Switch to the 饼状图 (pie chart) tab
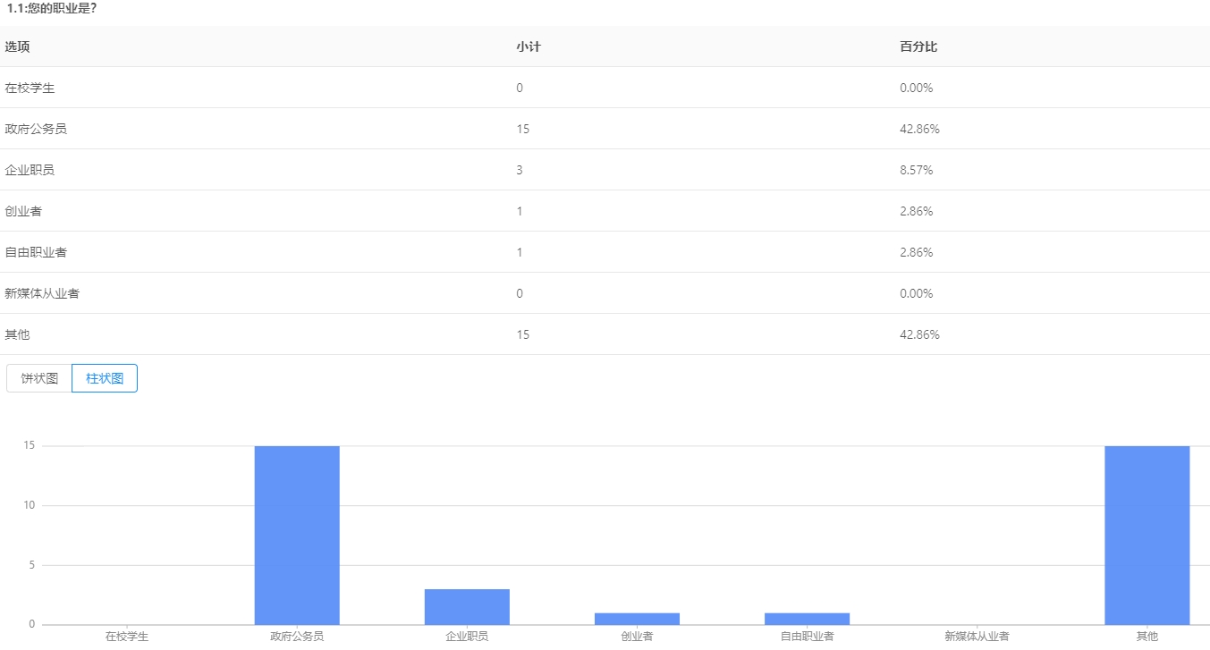 (x=39, y=378)
